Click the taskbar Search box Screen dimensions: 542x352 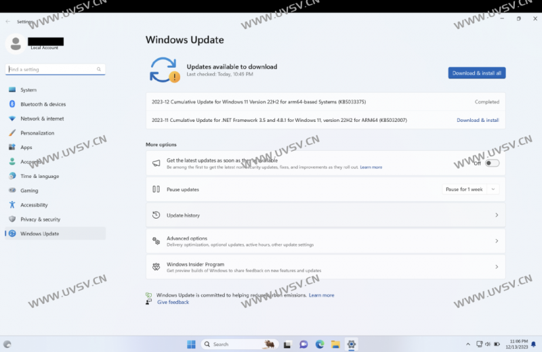(240, 344)
